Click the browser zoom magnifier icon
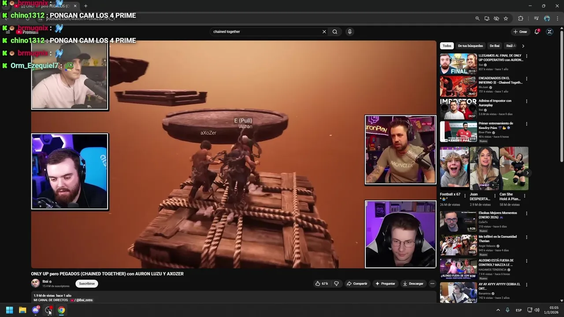 point(477,18)
